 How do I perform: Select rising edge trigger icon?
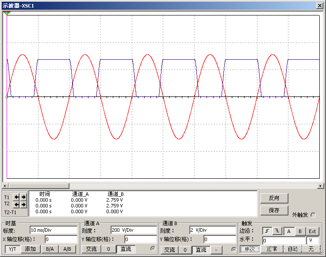pyautogui.click(x=267, y=231)
